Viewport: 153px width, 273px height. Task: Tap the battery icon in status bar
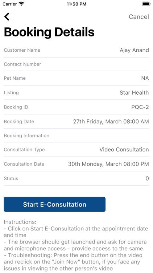click(x=146, y=4)
